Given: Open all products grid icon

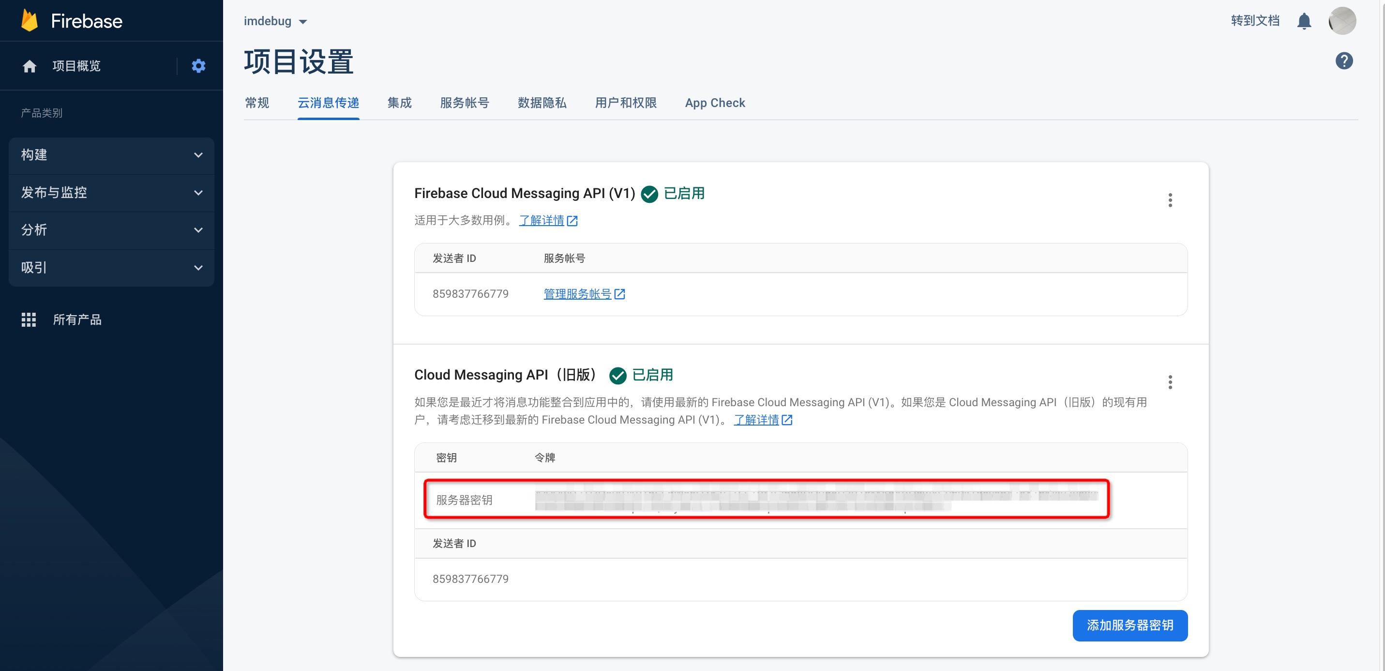Looking at the screenshot, I should (29, 320).
